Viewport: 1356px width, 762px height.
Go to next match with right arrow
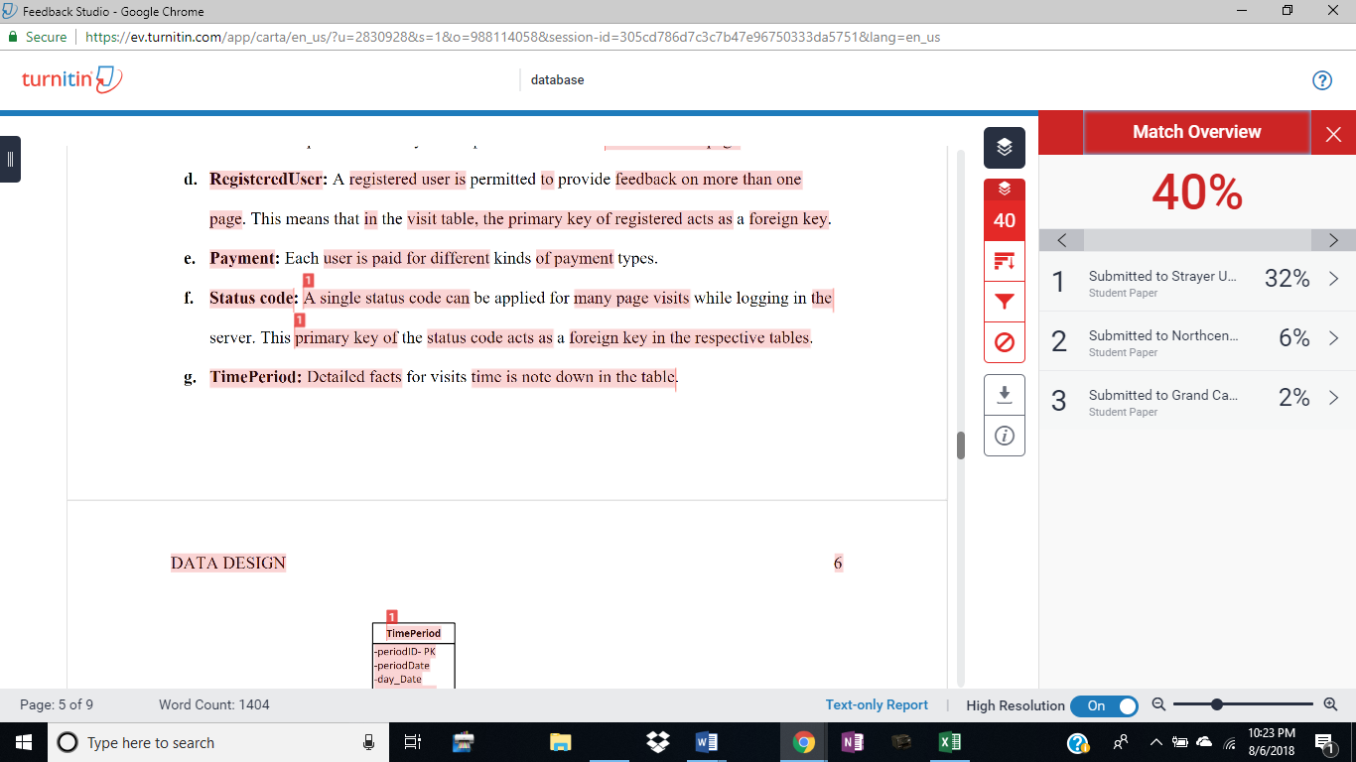coord(1333,240)
